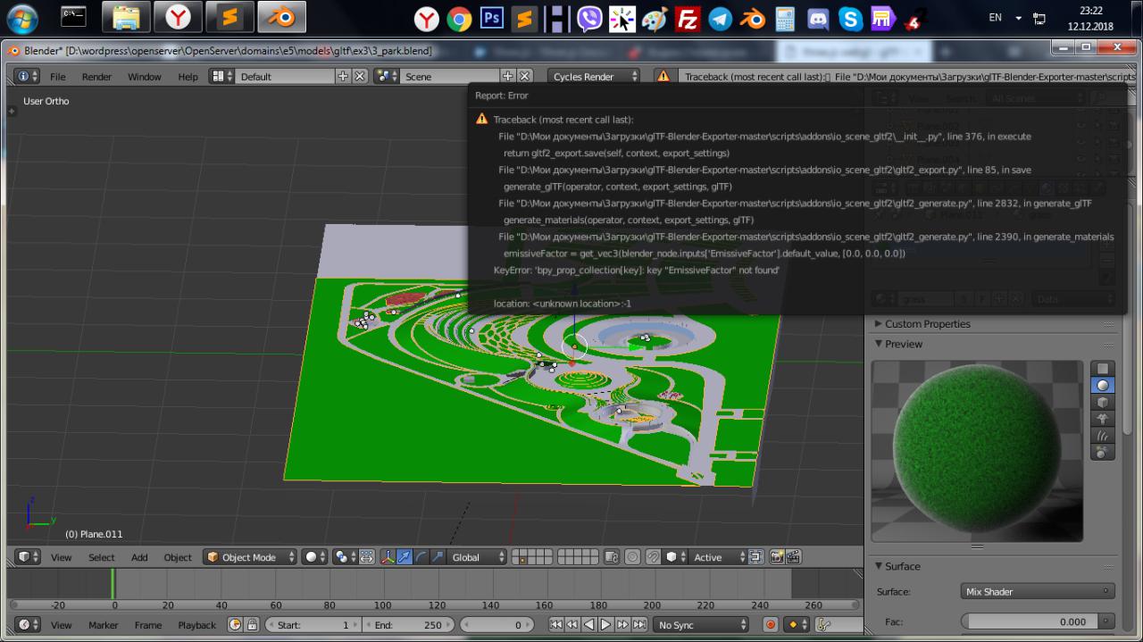The height and width of the screenshot is (642, 1143).
Task: Open the 3D viewport Object menu
Action: click(x=178, y=557)
